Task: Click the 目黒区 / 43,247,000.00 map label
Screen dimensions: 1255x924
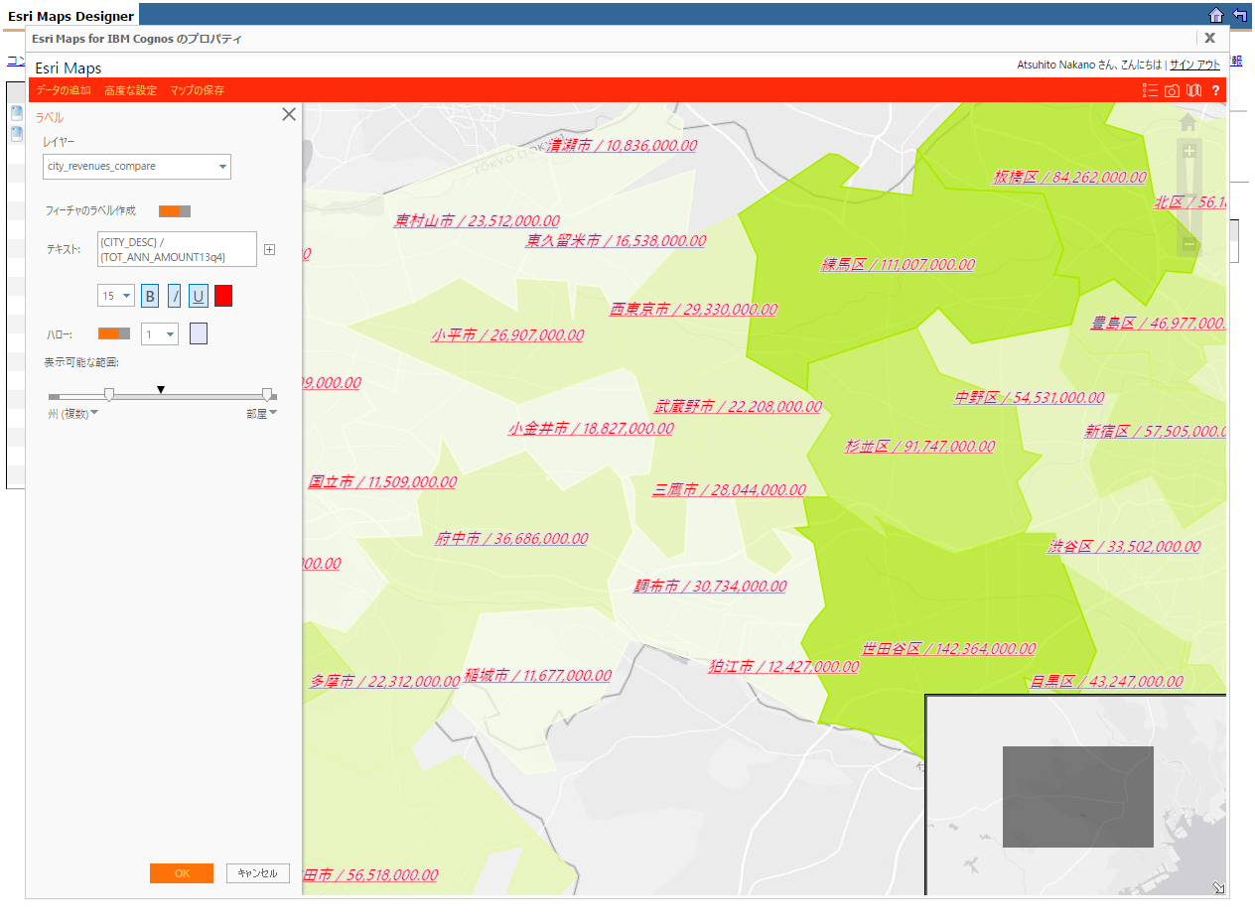Action: (1106, 682)
